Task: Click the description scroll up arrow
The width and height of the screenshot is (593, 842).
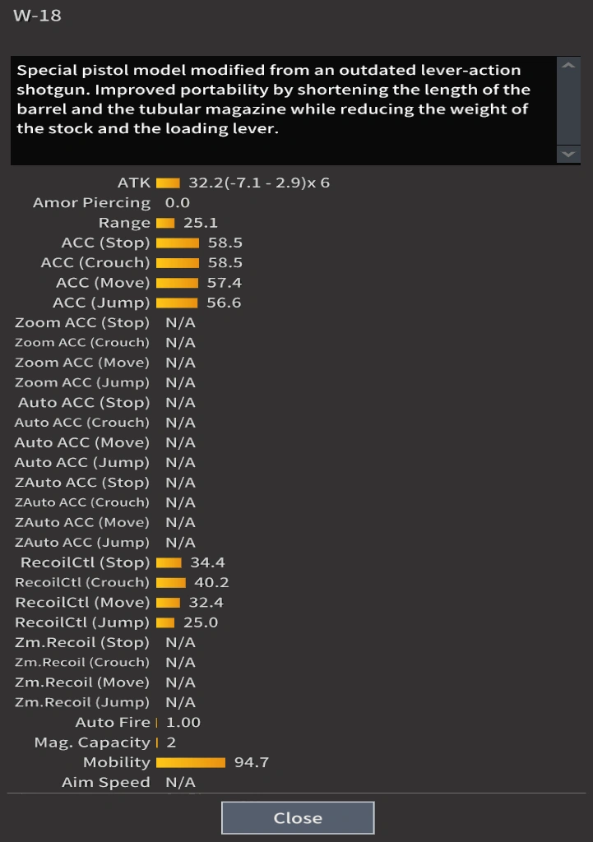Action: click(x=568, y=66)
